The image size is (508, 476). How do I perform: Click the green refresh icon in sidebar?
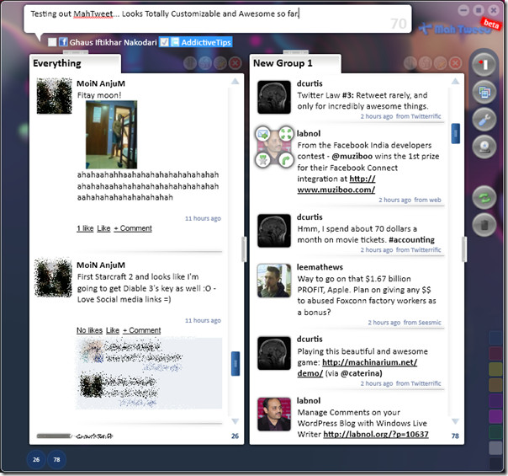482,199
